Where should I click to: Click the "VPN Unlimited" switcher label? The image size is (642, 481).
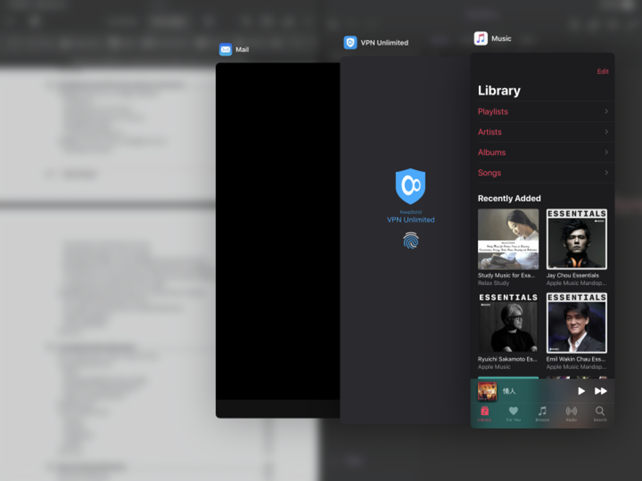[384, 43]
